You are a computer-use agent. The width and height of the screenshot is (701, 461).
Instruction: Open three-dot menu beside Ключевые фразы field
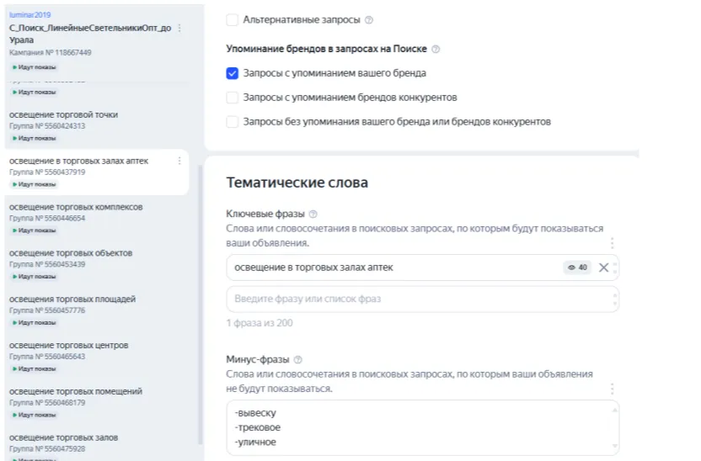(x=613, y=243)
